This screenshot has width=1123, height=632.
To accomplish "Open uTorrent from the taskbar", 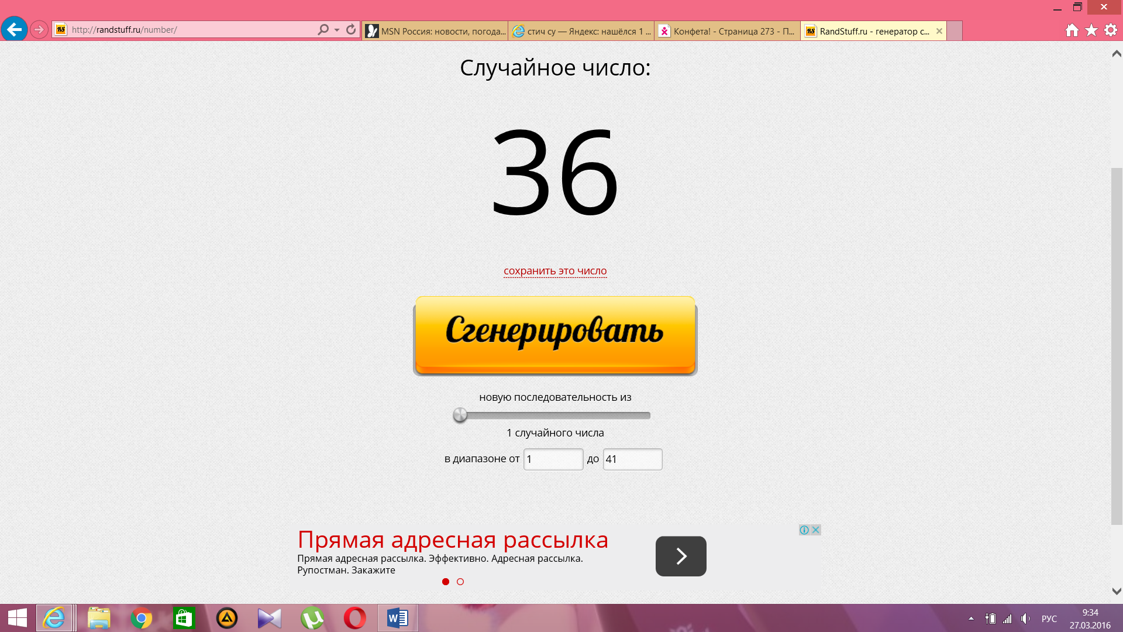I will click(x=312, y=618).
